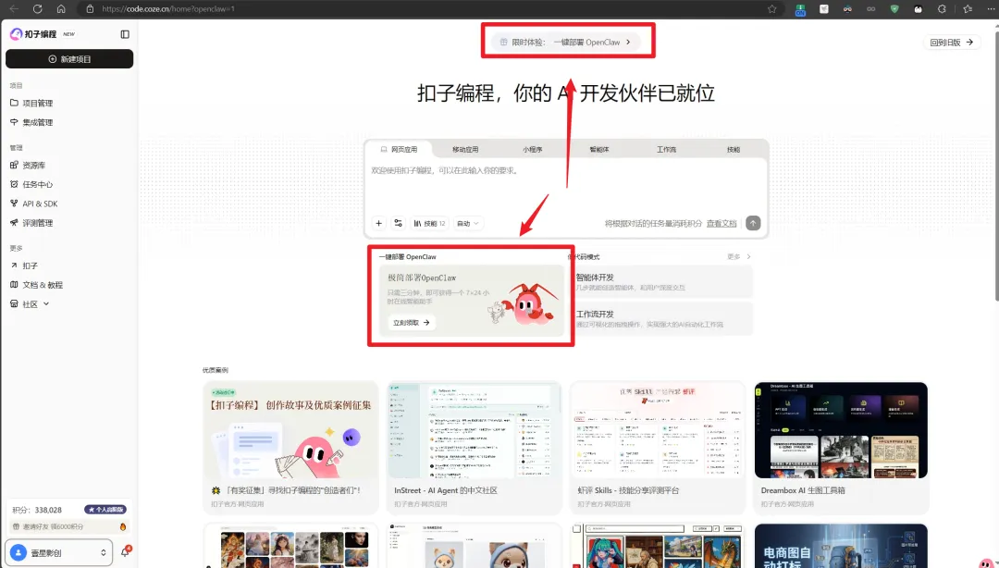Screen dimensions: 999x568
Task: Click the green and blue ON extension icon
Action: click(x=800, y=9)
